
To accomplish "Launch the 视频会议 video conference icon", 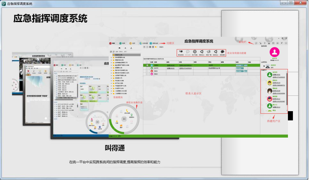I will (x=216, y=51).
